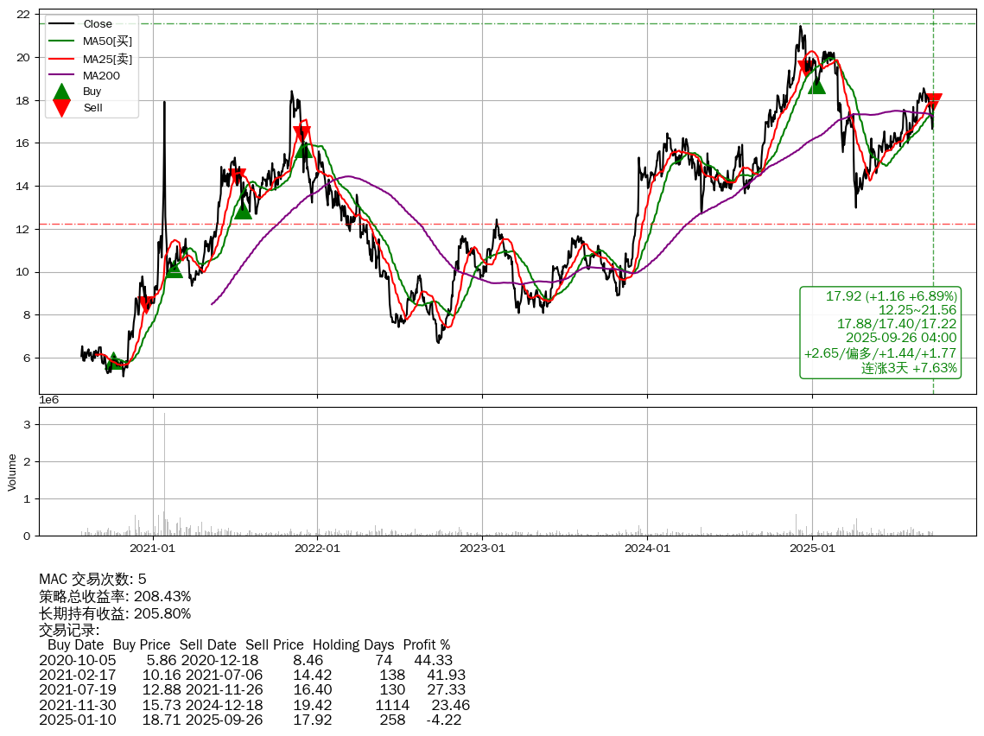Viewport: 984px width, 736px height.
Task: Click the green Buy triangle in legend
Action: pyautogui.click(x=61, y=92)
